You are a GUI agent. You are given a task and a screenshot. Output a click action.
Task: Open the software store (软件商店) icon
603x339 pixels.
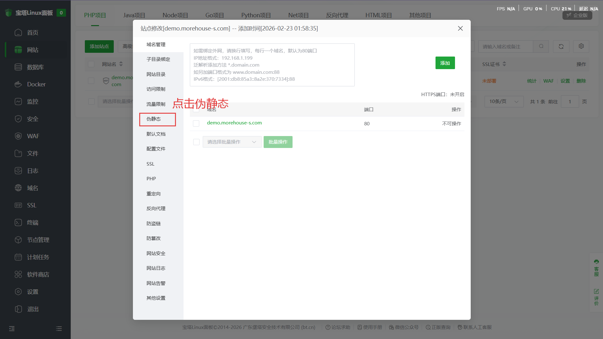click(18, 274)
